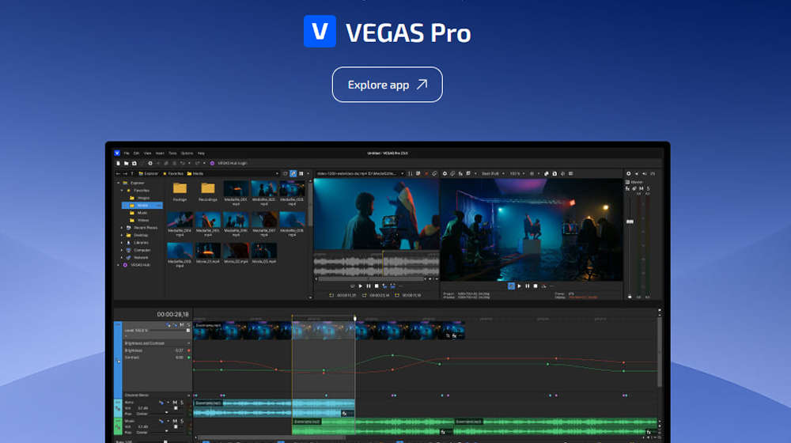Open Video Preview settings gear

coord(445,173)
